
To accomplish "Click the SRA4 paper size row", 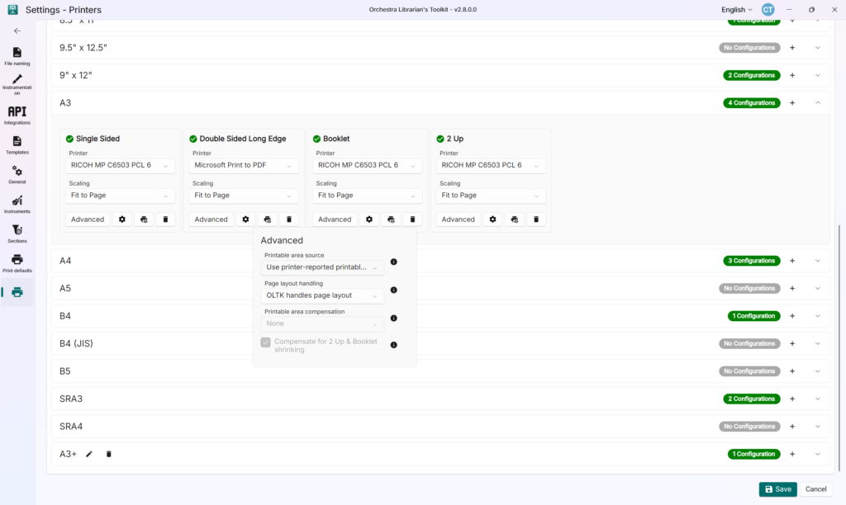I will 440,427.
